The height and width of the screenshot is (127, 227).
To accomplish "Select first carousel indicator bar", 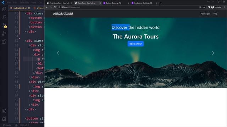I will pos(130,84).
